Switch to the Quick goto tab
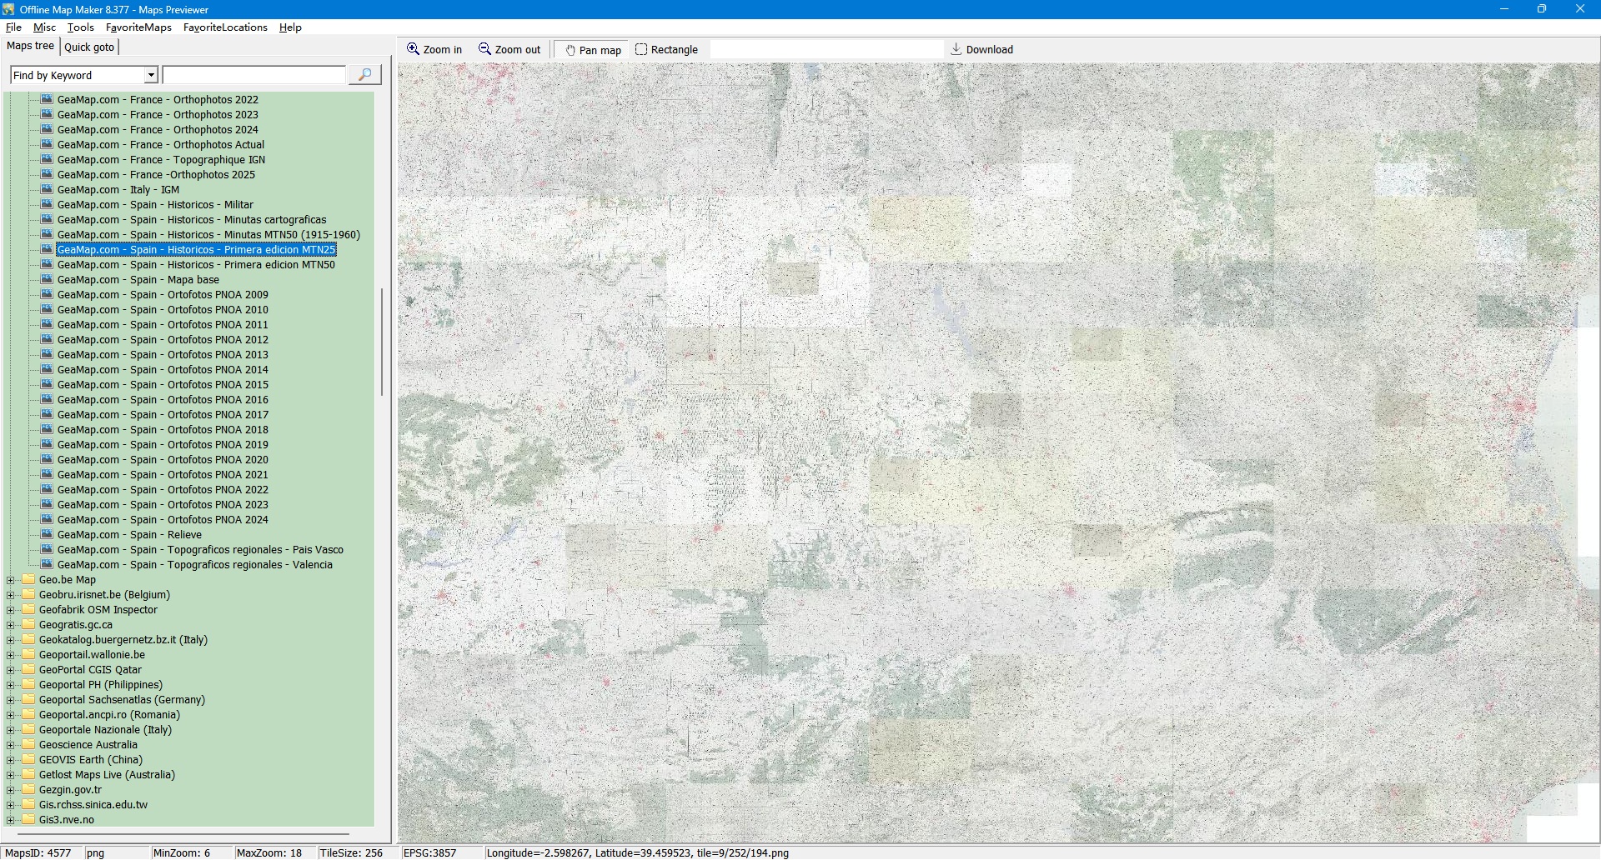 (89, 47)
